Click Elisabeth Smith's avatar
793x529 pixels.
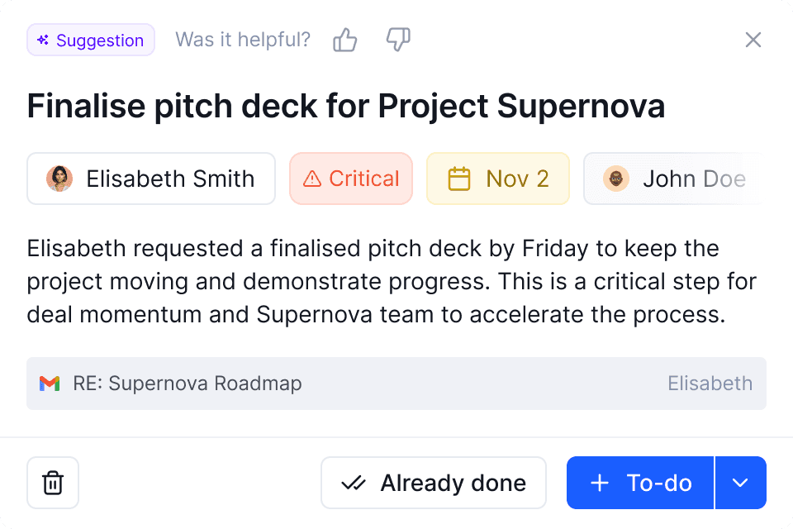(x=59, y=179)
